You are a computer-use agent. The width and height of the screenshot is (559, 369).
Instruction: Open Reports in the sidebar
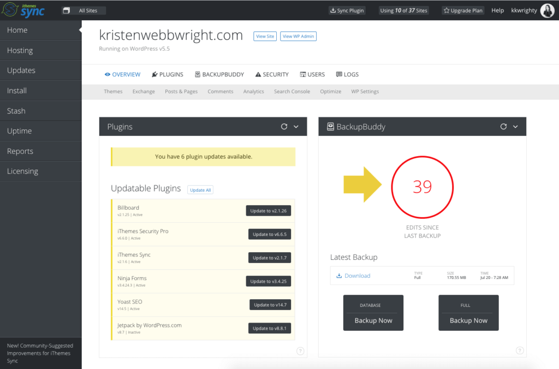(40, 151)
